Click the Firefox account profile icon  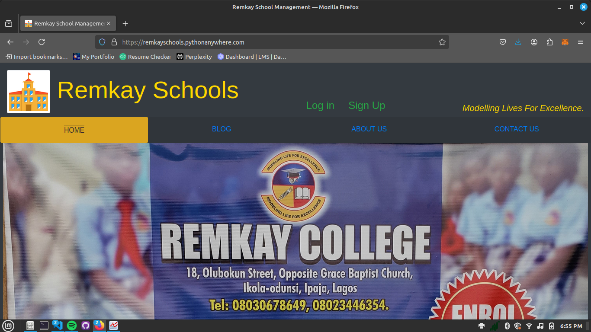pos(534,42)
